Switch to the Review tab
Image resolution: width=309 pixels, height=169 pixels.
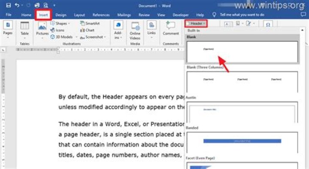pos(144,15)
